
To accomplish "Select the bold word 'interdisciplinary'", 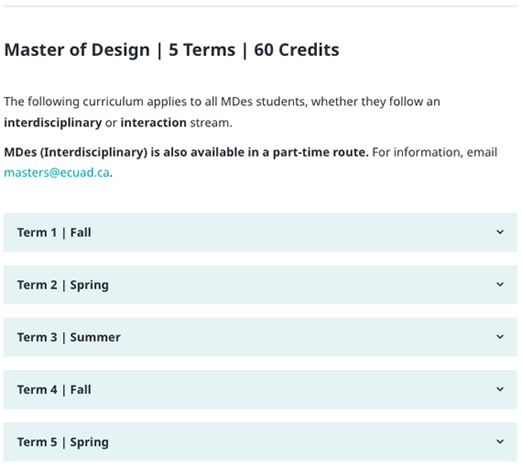I will point(53,123).
